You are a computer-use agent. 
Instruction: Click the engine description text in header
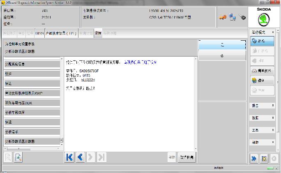click(170, 17)
